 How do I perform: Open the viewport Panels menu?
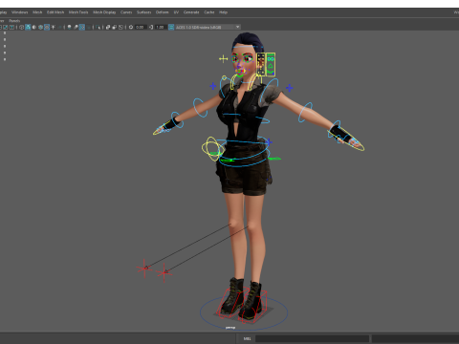[14, 21]
